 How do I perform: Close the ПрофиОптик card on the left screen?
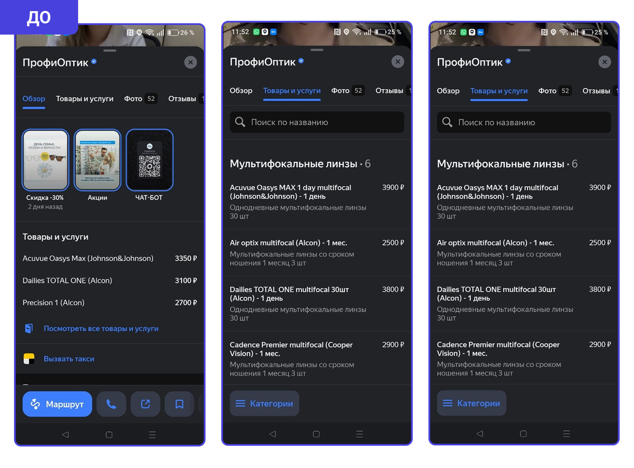[x=191, y=62]
